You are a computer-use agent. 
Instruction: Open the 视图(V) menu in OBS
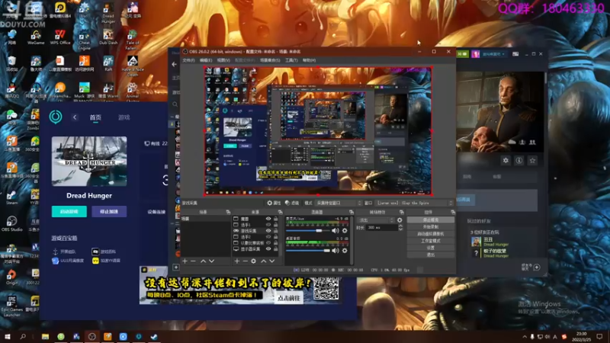point(223,60)
